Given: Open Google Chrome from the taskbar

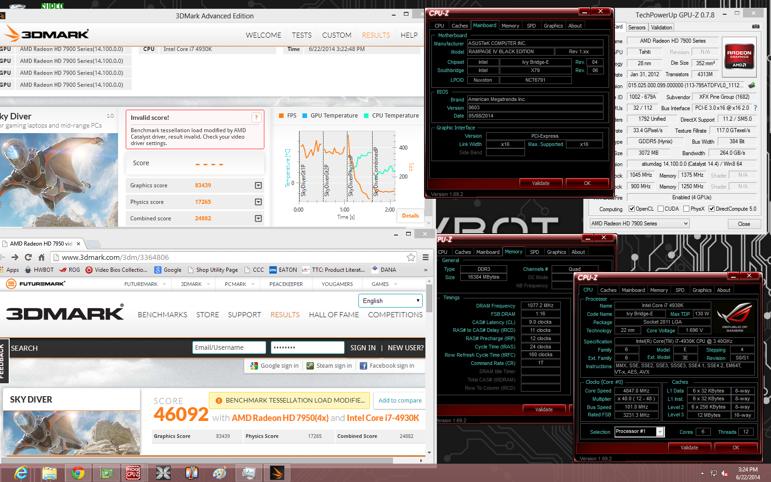Looking at the screenshot, I should pos(78,472).
